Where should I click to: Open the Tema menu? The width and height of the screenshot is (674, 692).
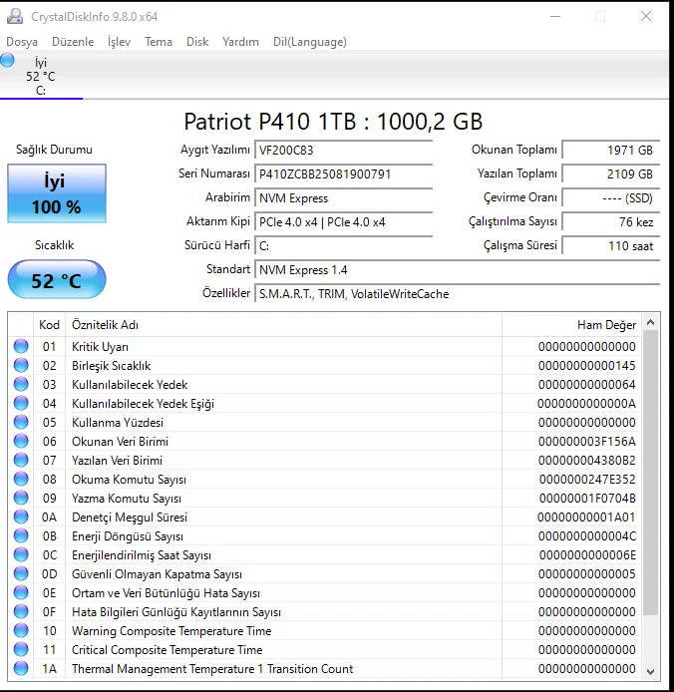(159, 42)
